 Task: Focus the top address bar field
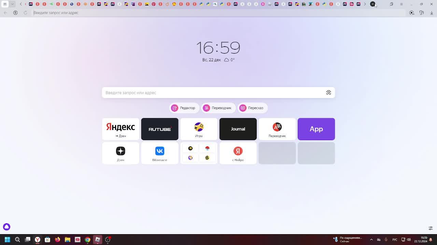point(218,13)
